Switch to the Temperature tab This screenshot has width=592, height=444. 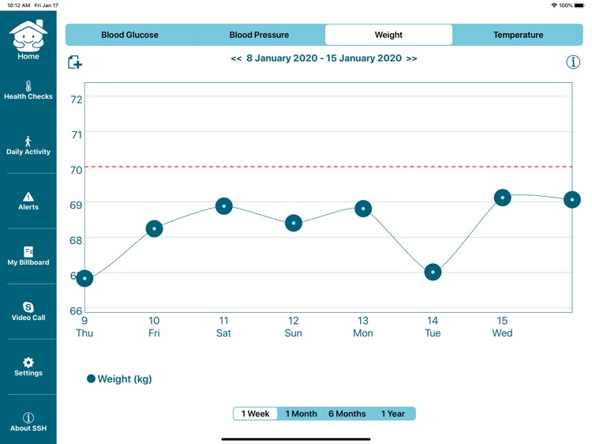[x=518, y=35]
